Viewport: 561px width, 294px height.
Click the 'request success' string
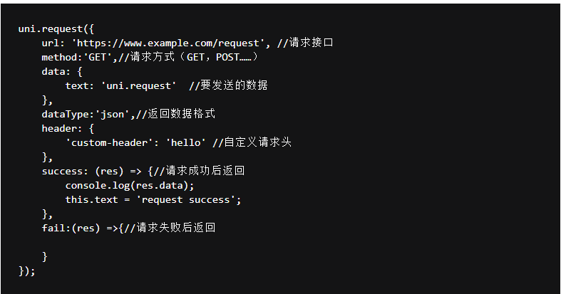186,200
